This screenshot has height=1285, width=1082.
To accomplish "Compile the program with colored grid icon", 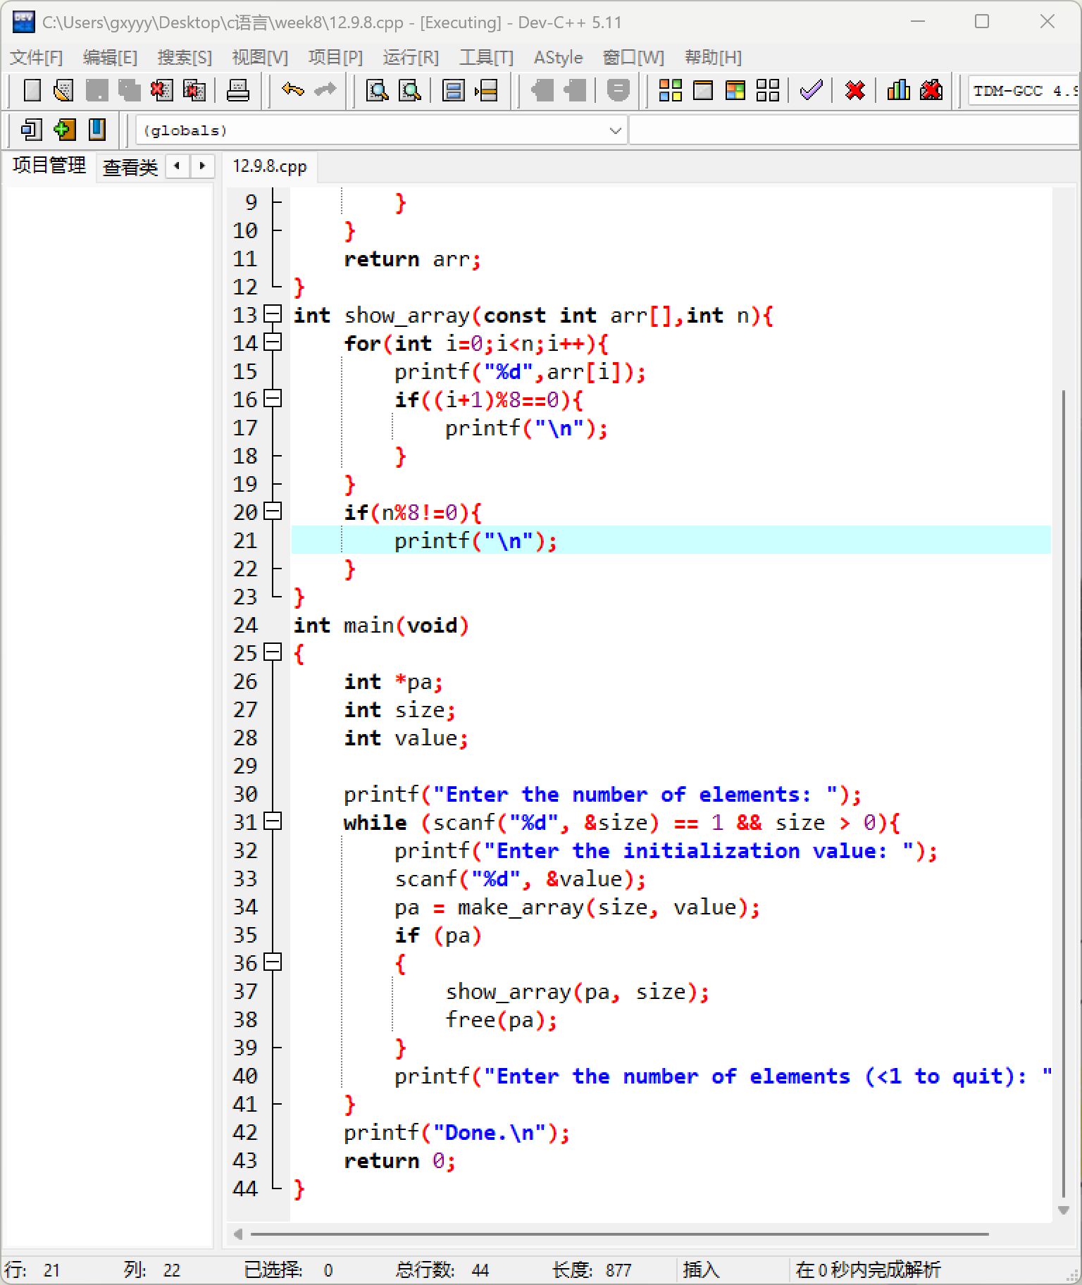I will point(671,90).
